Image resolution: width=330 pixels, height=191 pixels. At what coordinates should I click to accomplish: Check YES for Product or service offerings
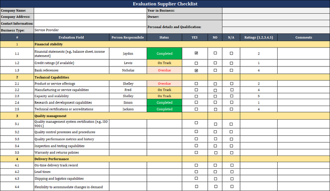point(196,84)
